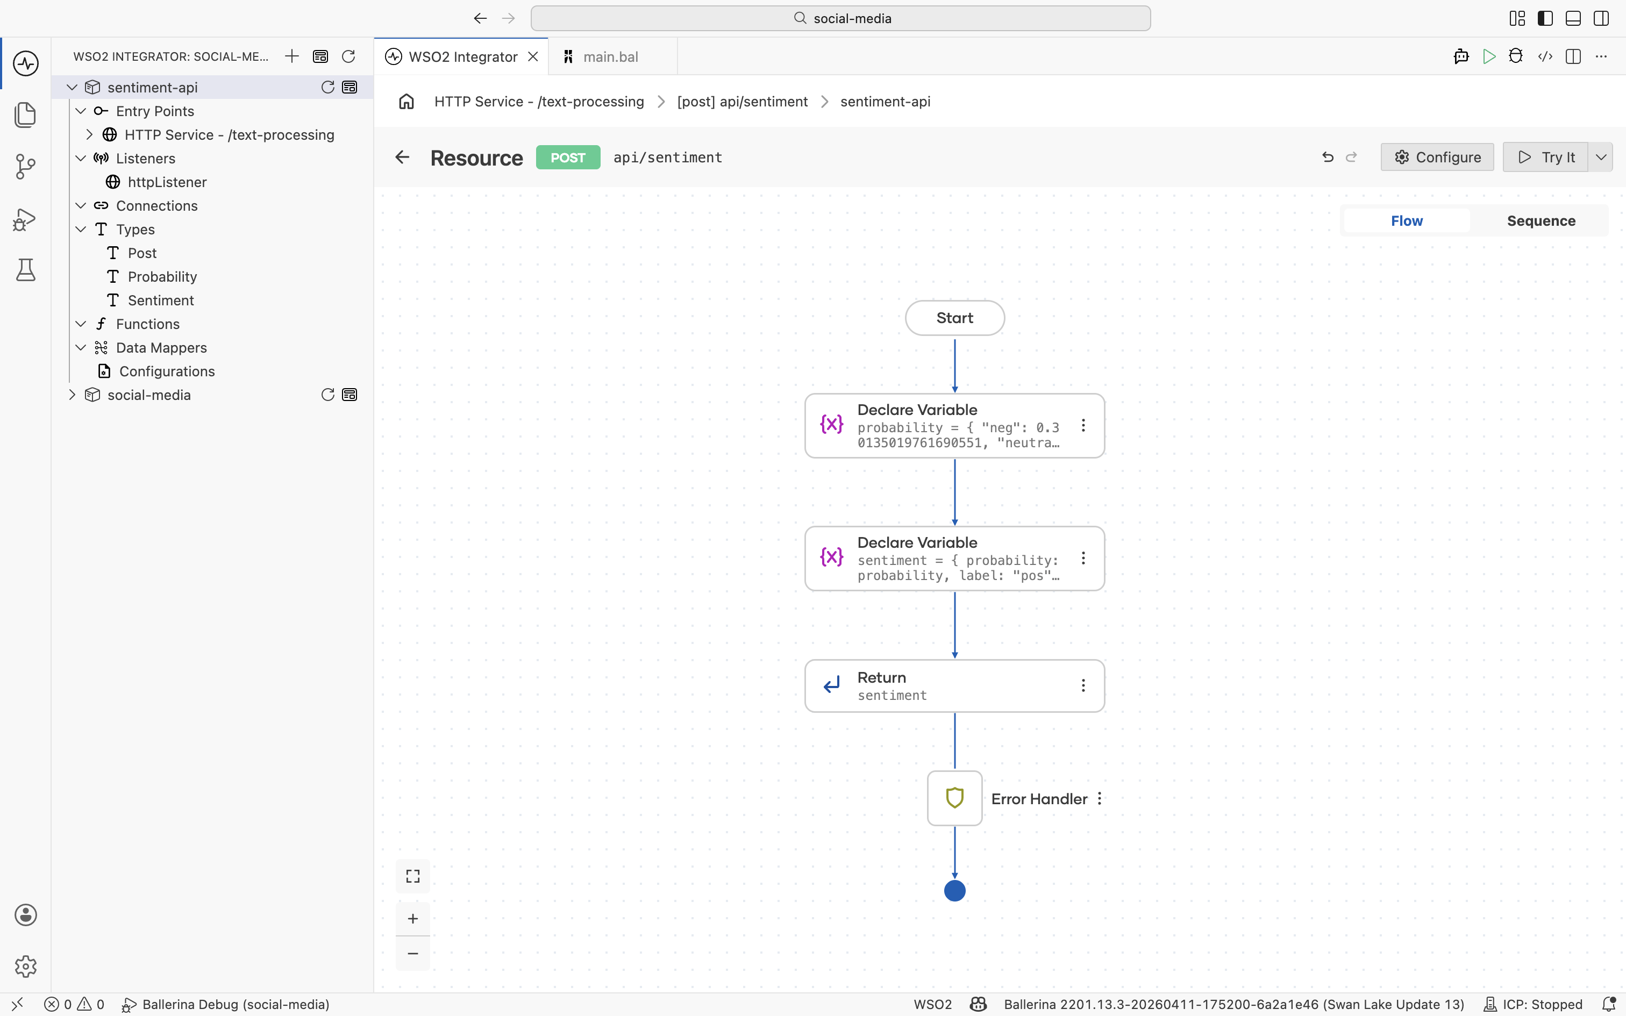1626x1016 pixels.
Task: Open the Testing flask icon
Action: click(x=25, y=270)
